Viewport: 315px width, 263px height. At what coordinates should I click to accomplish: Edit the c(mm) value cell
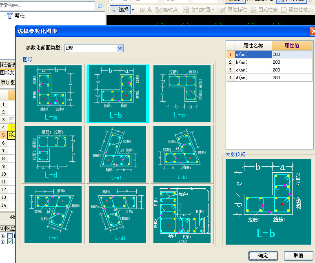[292, 70]
